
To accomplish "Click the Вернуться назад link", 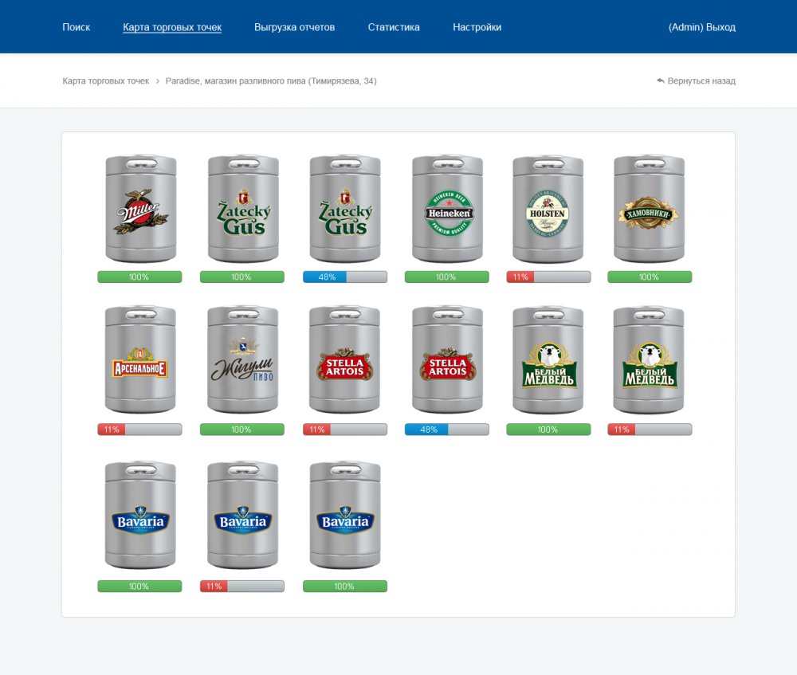I will tap(696, 80).
